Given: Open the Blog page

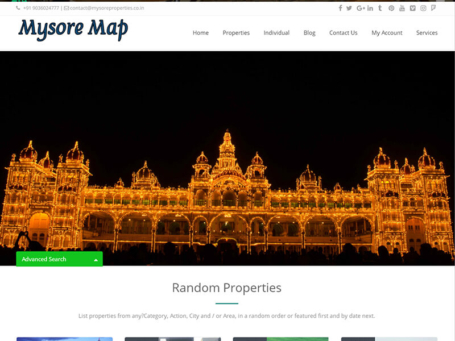Looking at the screenshot, I should click(x=309, y=33).
